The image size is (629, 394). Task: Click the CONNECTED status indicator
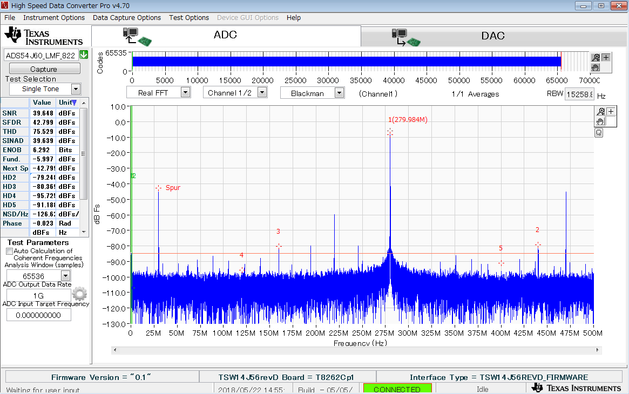(x=397, y=389)
